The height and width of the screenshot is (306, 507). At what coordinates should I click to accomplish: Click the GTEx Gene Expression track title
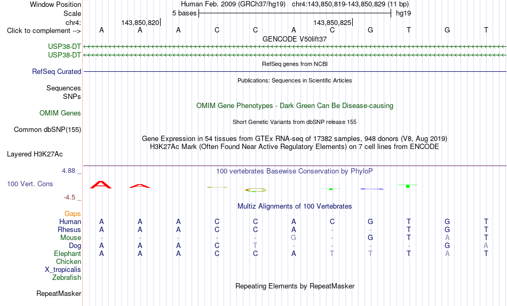(295, 139)
